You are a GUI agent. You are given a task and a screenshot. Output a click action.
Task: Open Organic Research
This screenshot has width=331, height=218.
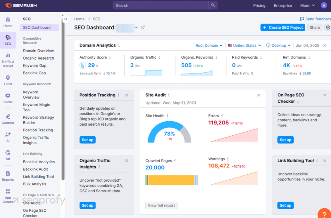[x=38, y=58]
